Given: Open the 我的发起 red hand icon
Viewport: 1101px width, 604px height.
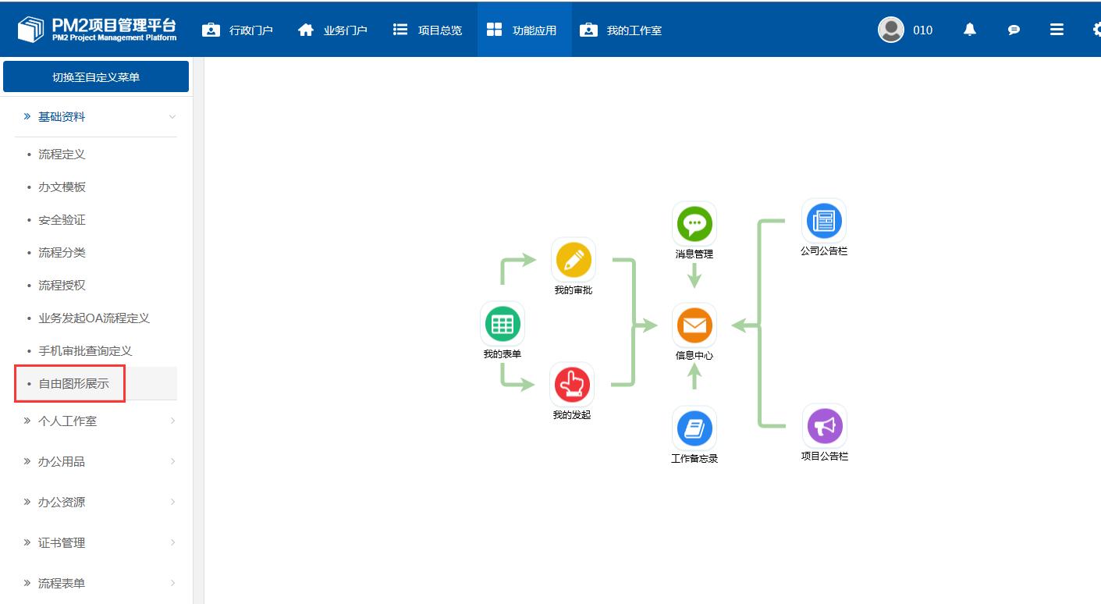Looking at the screenshot, I should coord(573,385).
